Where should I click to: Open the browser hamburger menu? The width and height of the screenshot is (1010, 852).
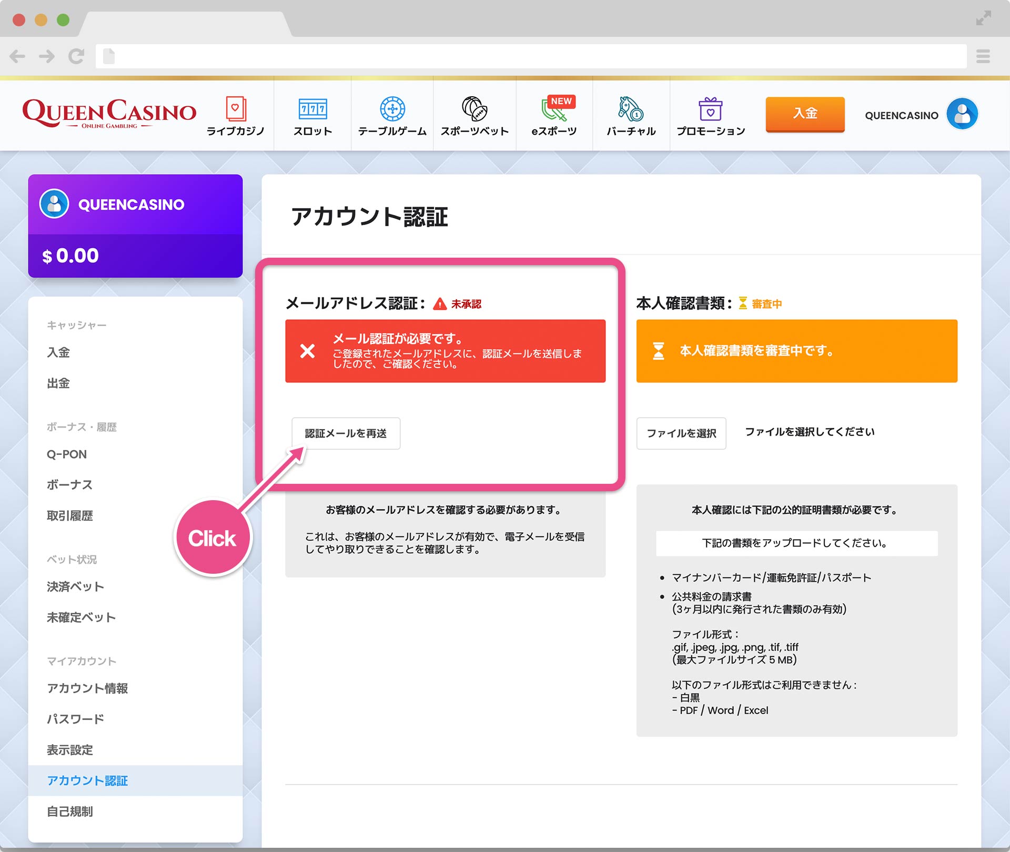tap(983, 56)
